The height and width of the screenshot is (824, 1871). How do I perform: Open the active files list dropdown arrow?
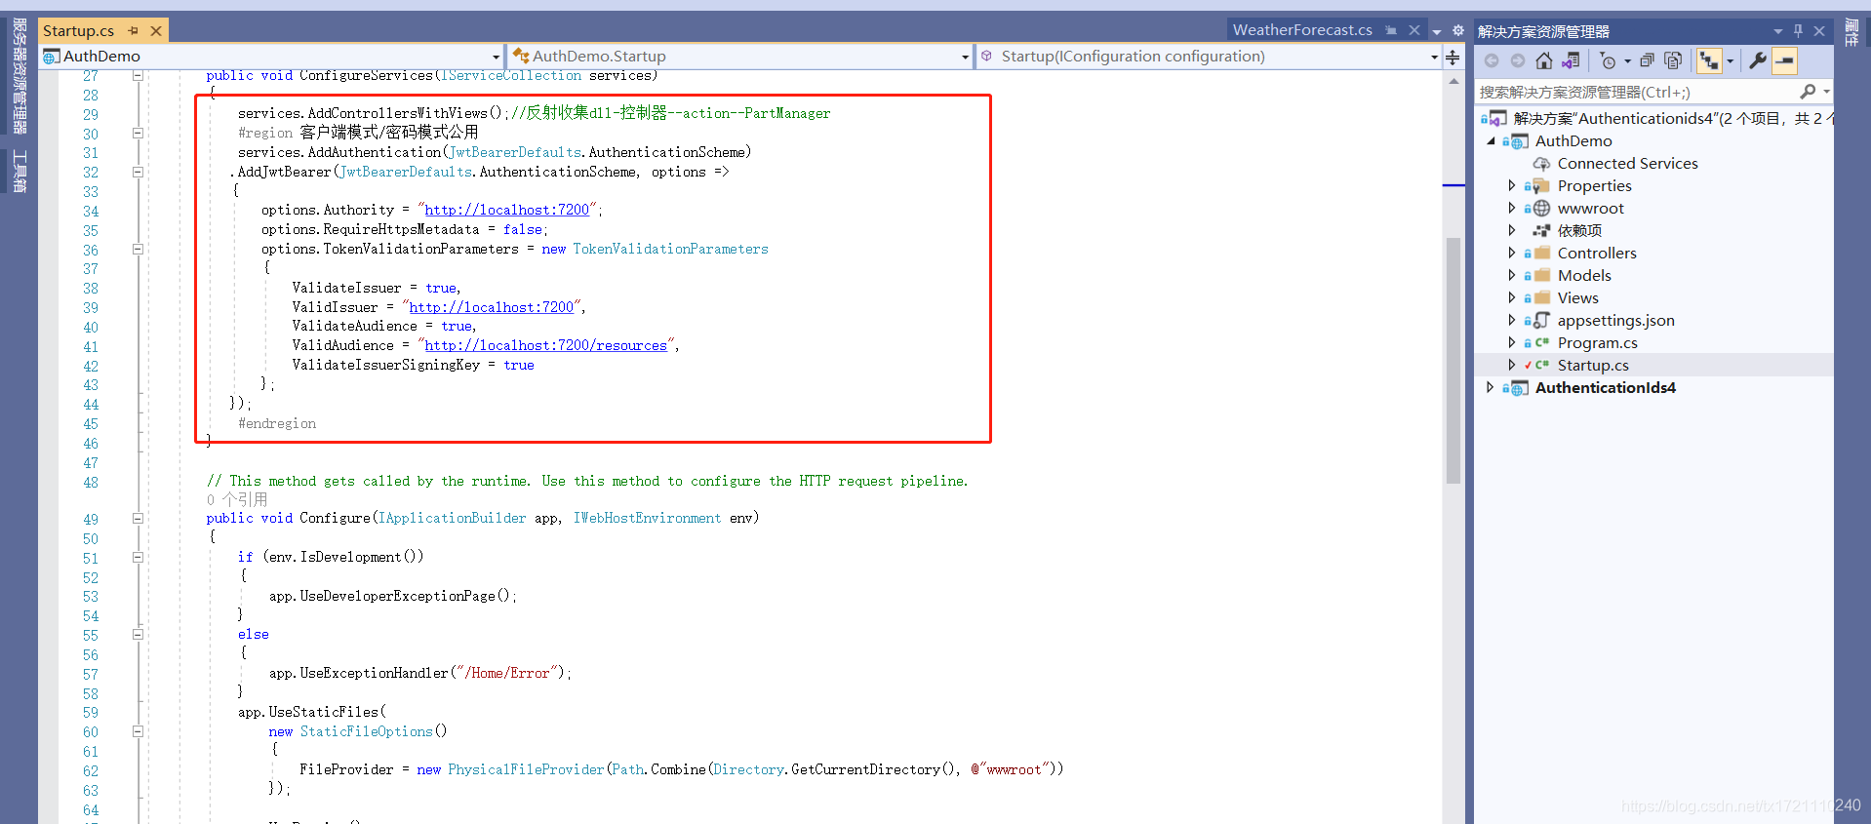pyautogui.click(x=1437, y=31)
